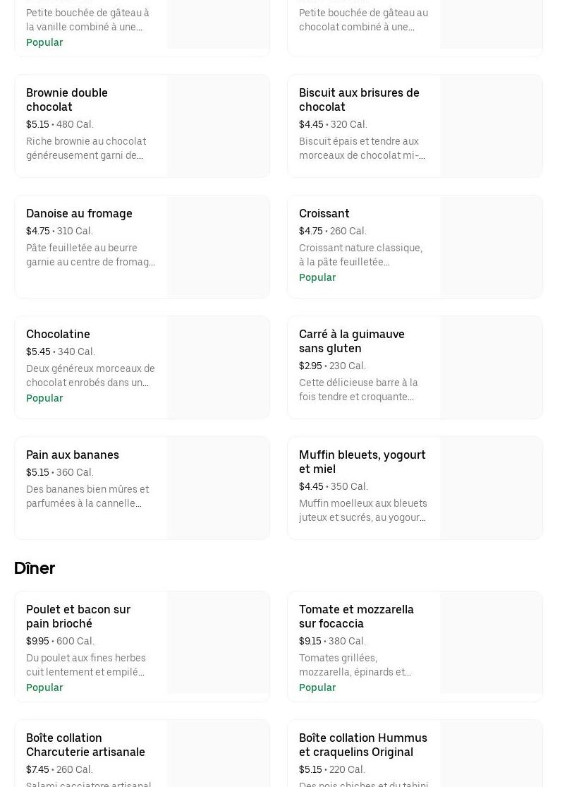
Task: Click the Popular tag under Croissant
Action: pos(317,277)
